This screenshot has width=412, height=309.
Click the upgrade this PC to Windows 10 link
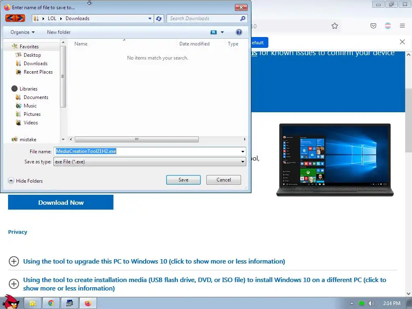pos(154,261)
